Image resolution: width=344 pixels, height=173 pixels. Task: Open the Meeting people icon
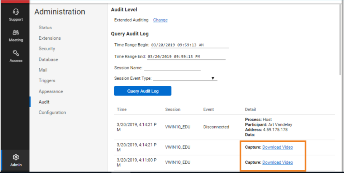16,33
